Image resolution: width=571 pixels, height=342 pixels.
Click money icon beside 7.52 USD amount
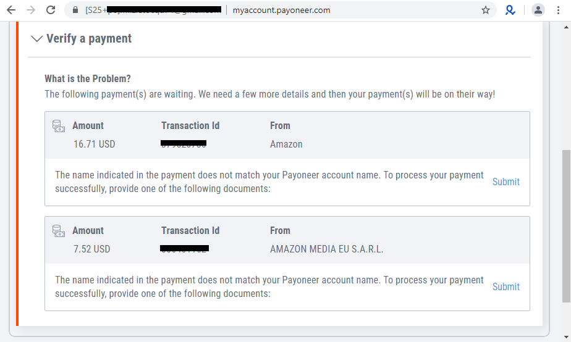click(x=59, y=231)
